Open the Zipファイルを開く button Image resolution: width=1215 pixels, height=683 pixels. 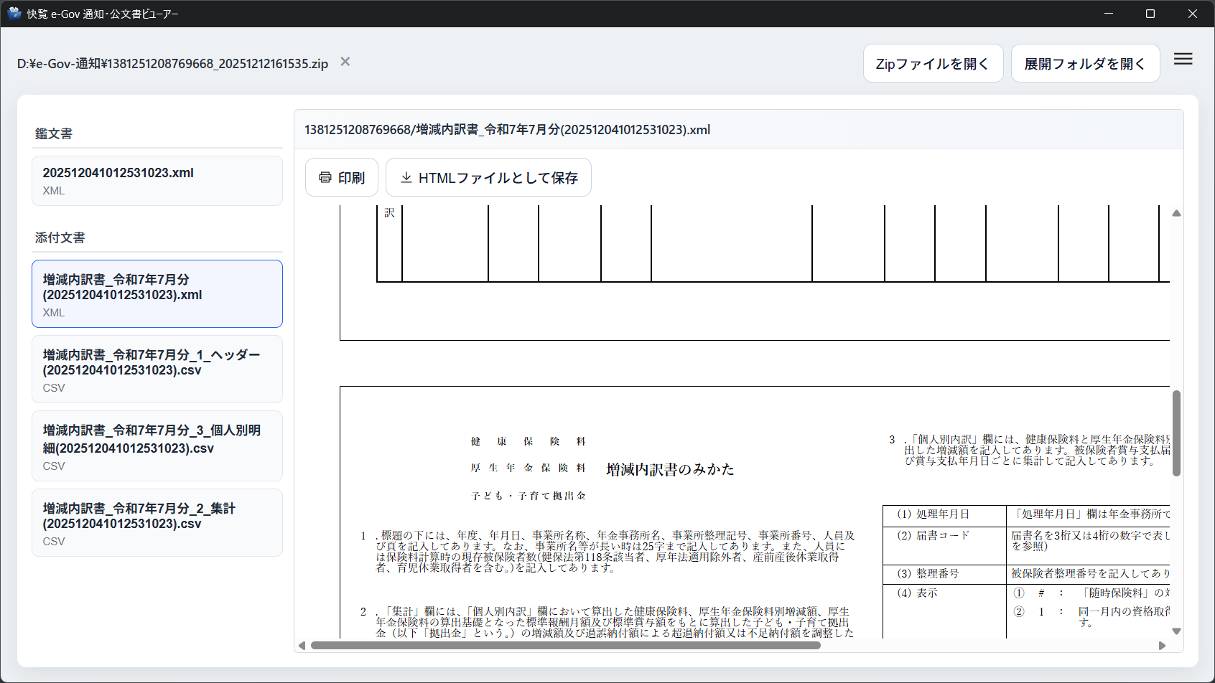point(932,64)
